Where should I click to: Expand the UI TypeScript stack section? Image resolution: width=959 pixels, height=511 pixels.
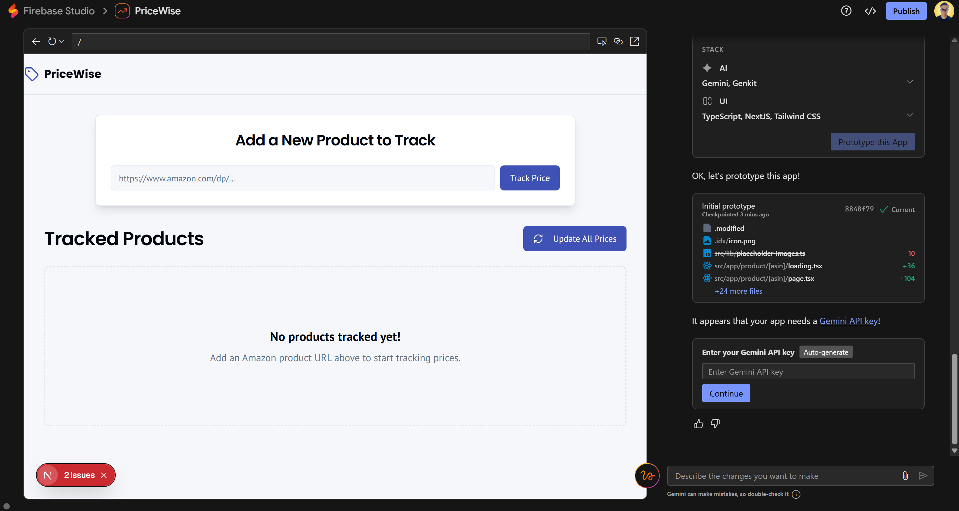click(x=910, y=115)
